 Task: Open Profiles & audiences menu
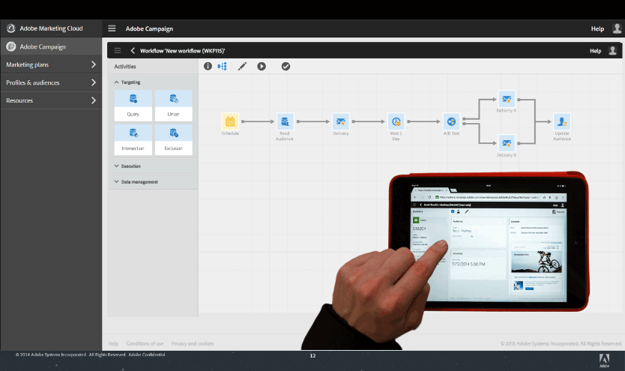[x=51, y=82]
